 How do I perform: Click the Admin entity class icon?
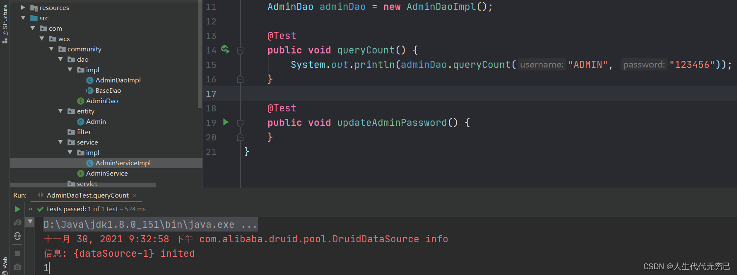click(81, 122)
